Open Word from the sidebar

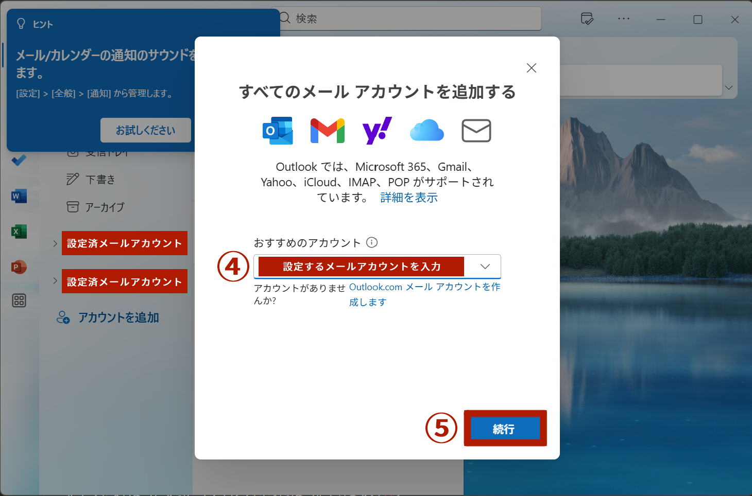click(19, 196)
